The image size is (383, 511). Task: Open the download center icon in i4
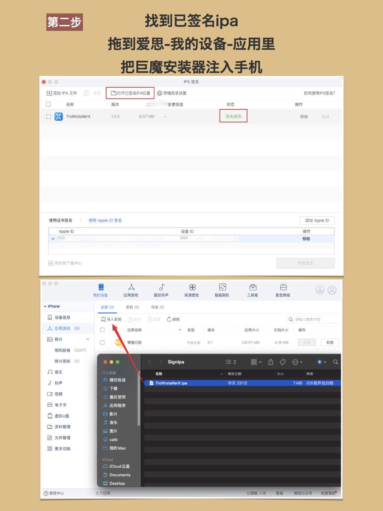pyautogui.click(x=320, y=290)
